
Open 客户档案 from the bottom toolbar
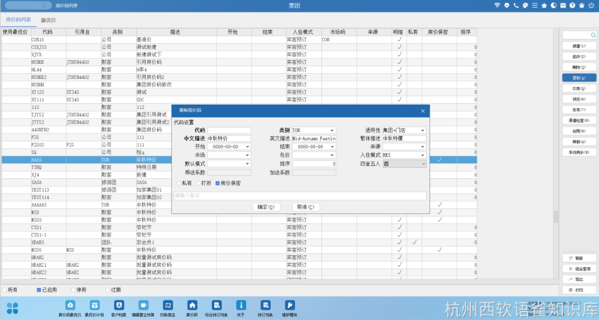(119, 306)
